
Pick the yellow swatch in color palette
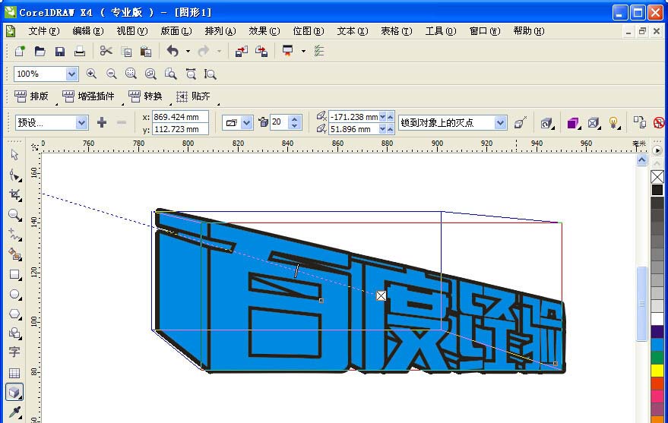(657, 371)
